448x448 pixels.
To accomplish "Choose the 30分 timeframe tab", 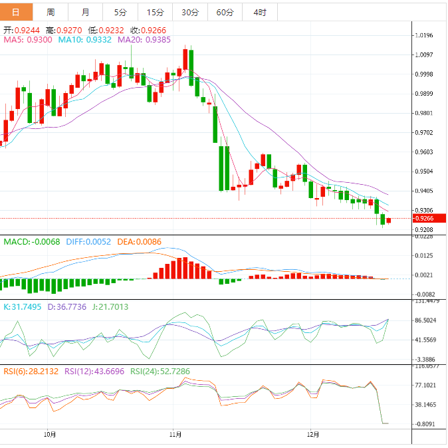I will point(189,12).
